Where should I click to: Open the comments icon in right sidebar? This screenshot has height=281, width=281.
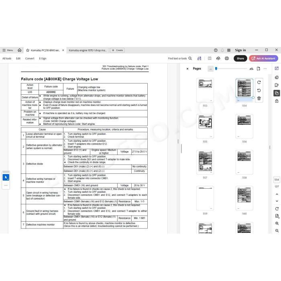pyautogui.click(x=277, y=77)
